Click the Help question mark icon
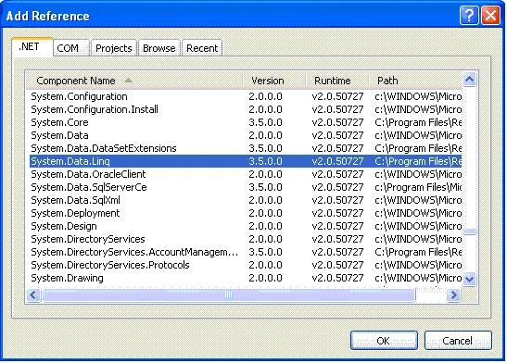 point(469,15)
